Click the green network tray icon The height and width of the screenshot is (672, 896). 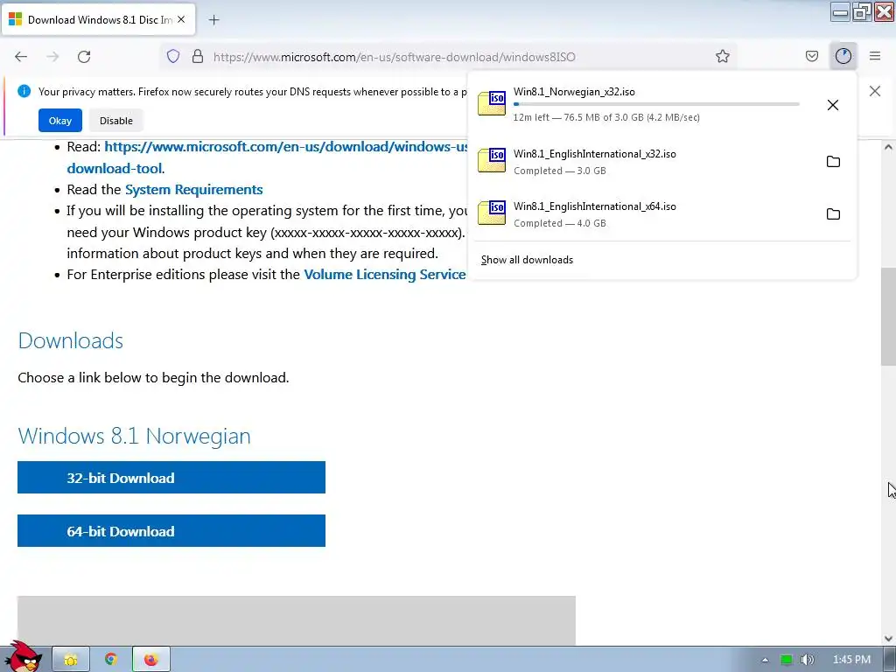point(787,660)
